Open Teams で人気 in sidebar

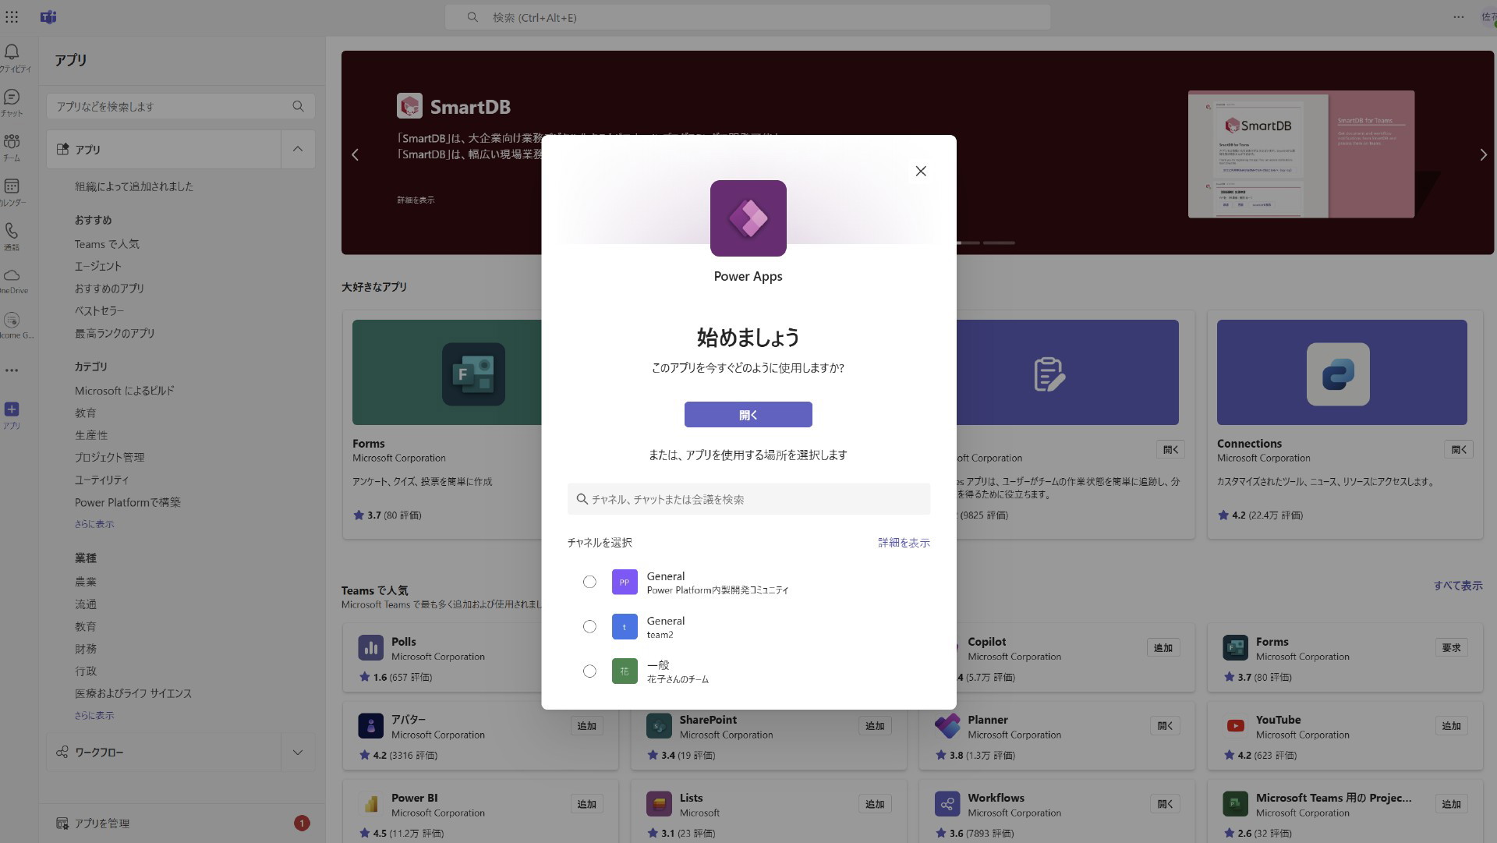tap(107, 244)
